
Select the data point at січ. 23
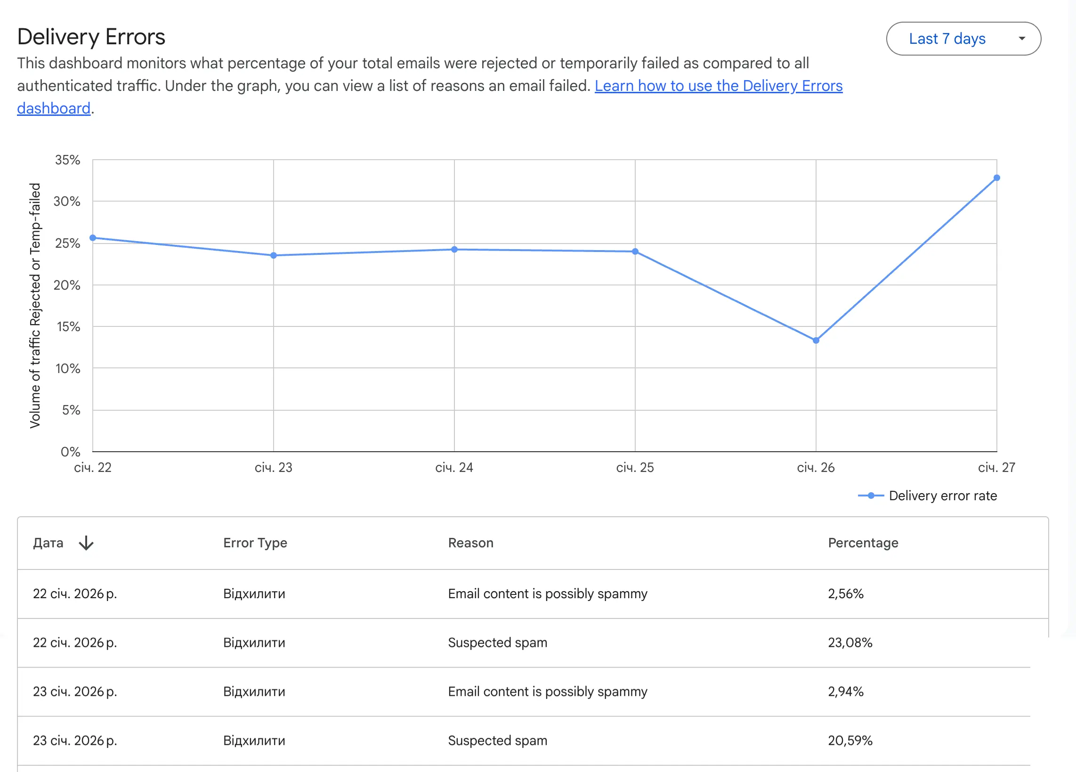click(274, 255)
